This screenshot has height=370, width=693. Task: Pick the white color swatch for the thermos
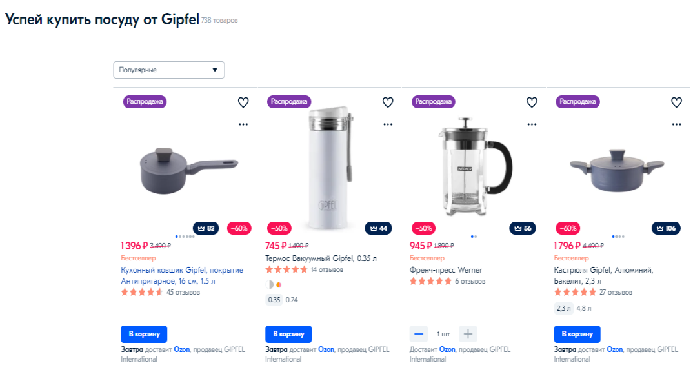270,285
